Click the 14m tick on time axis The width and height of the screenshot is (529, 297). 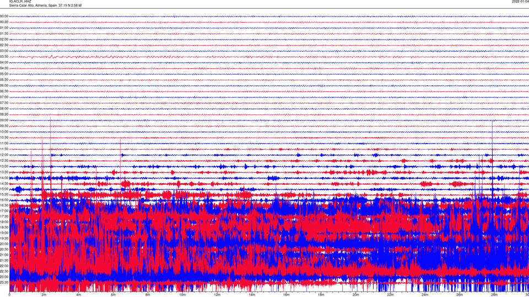coord(252,295)
